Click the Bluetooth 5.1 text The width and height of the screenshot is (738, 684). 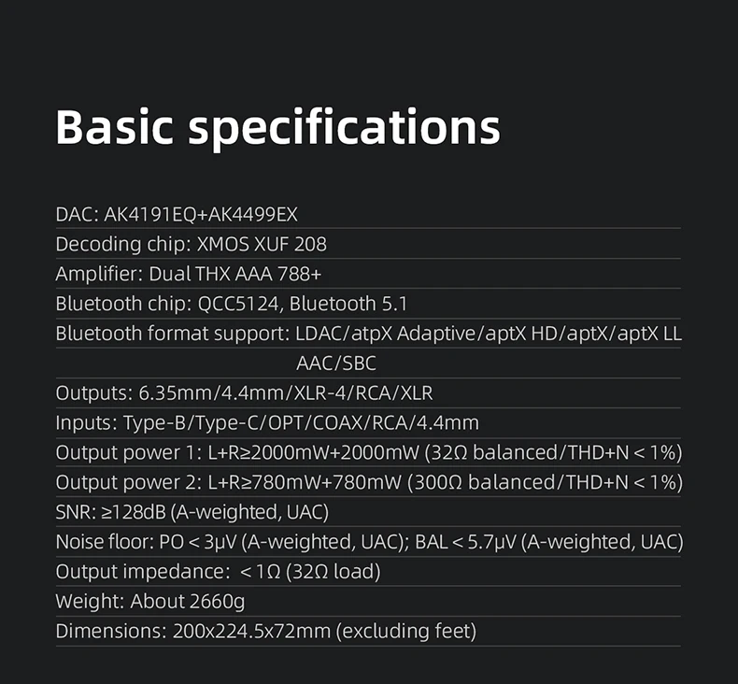(x=348, y=304)
